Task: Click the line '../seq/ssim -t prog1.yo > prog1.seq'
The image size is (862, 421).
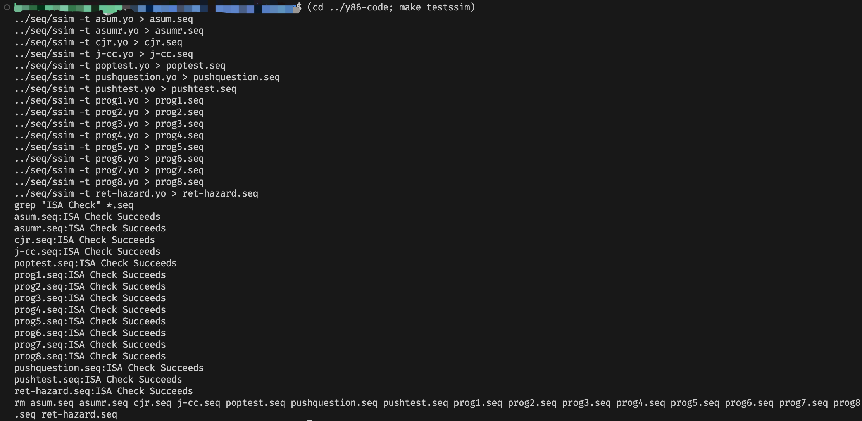Action: 109,100
